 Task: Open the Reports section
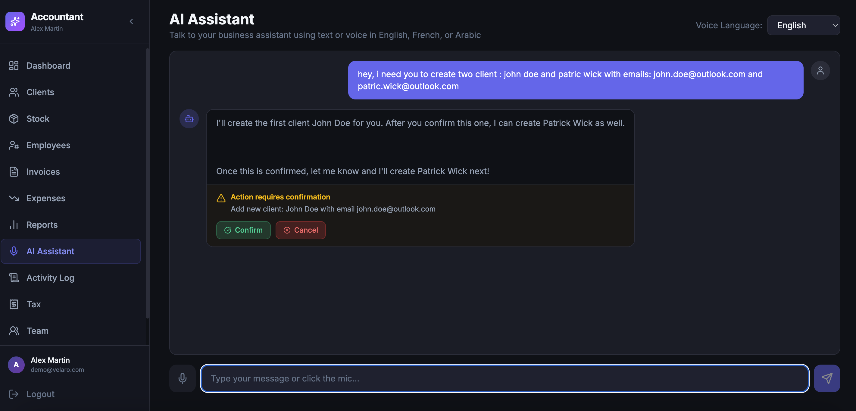[42, 225]
